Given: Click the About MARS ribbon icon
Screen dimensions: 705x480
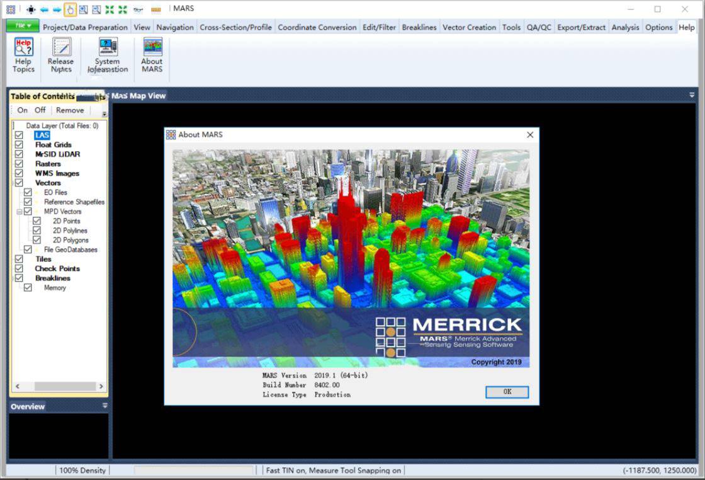Looking at the screenshot, I should (x=152, y=55).
